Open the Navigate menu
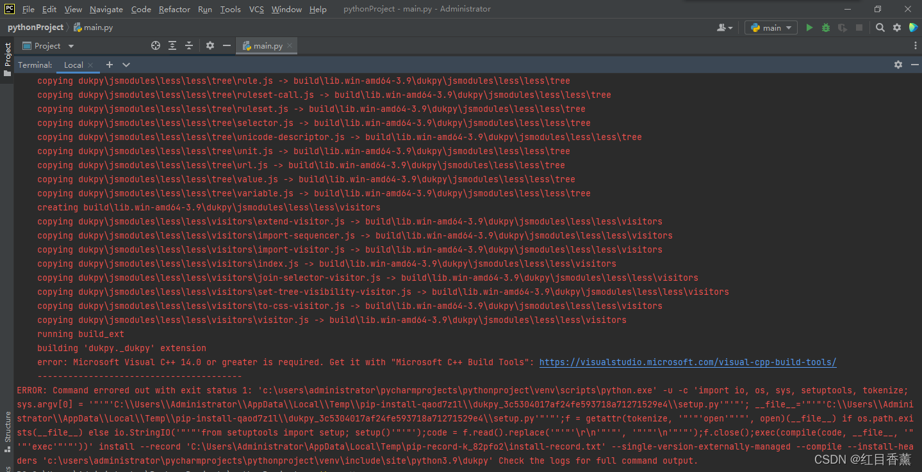The height and width of the screenshot is (472, 922). pyautogui.click(x=106, y=9)
